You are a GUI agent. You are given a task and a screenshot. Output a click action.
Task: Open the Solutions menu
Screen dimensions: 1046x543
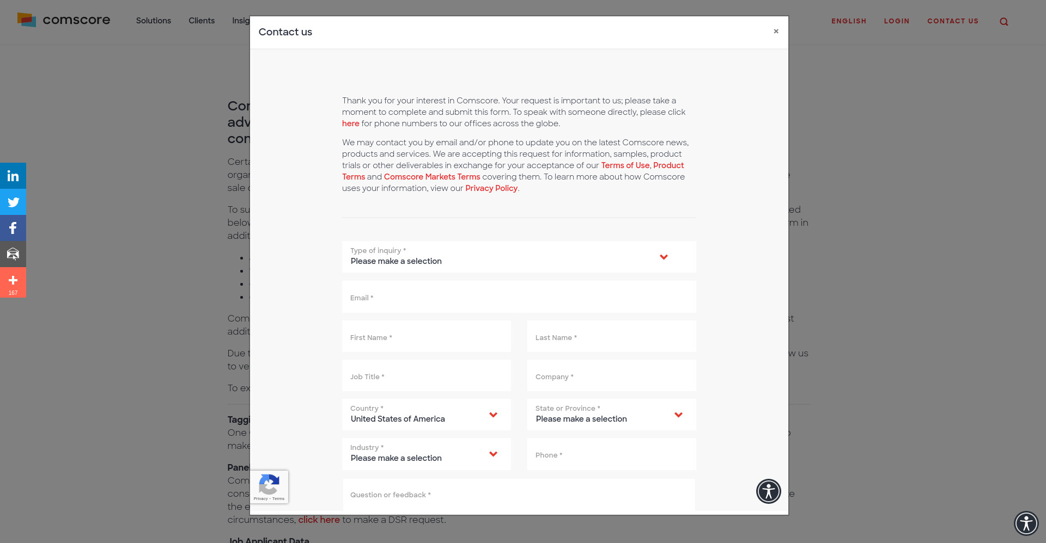[x=154, y=21]
